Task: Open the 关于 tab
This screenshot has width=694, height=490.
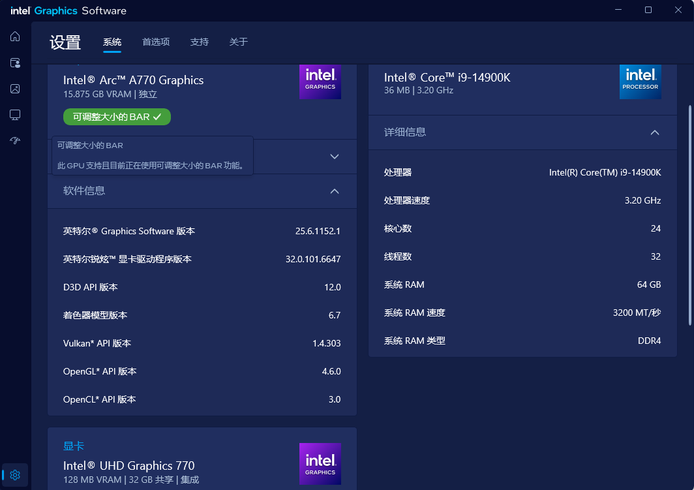Action: pyautogui.click(x=238, y=42)
